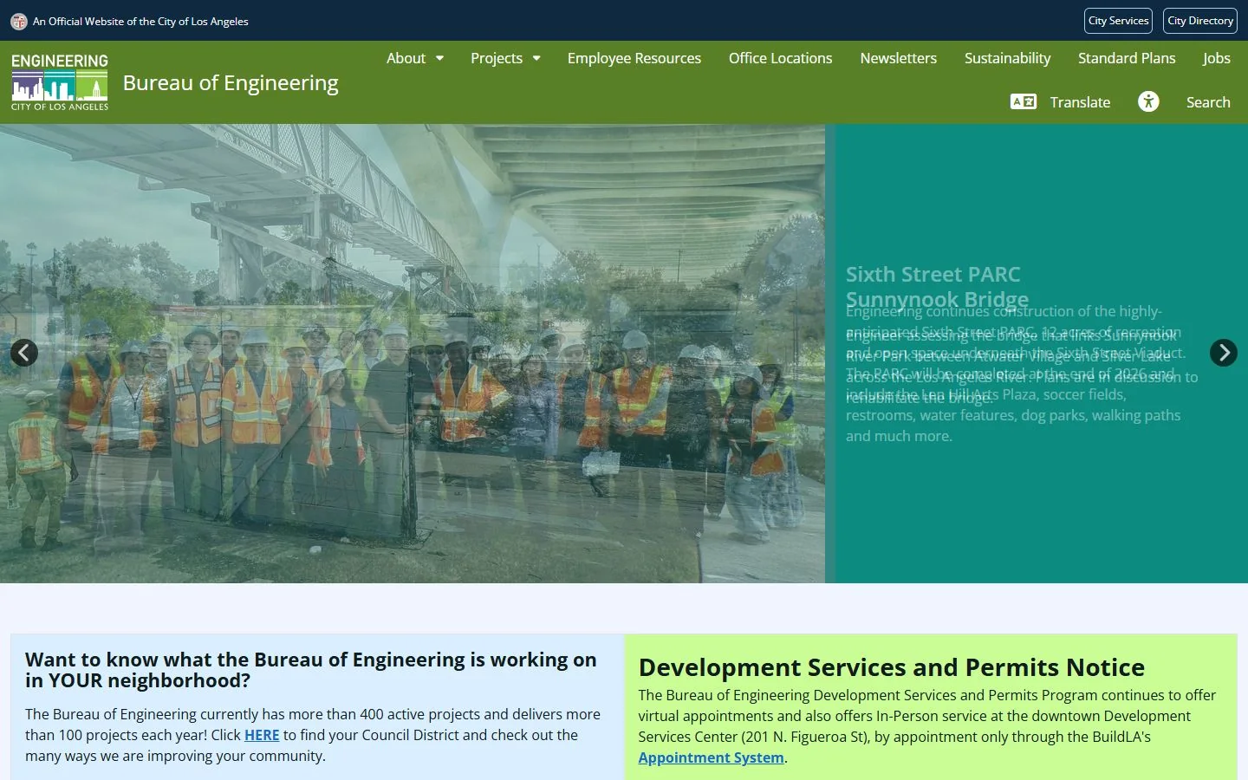This screenshot has height=780, width=1248.
Task: Expand the Projects dropdown arrow
Action: [536, 58]
